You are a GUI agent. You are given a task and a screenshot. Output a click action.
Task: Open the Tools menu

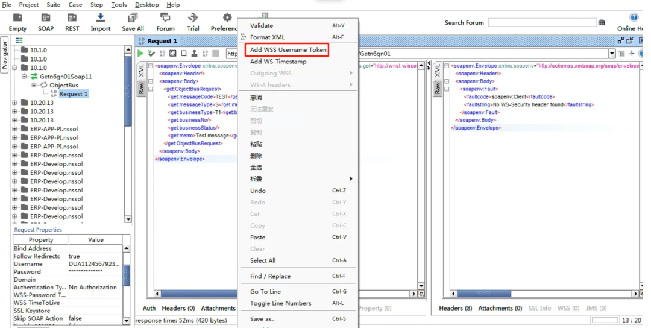click(x=119, y=5)
